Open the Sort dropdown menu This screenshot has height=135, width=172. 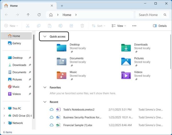(x=98, y=26)
